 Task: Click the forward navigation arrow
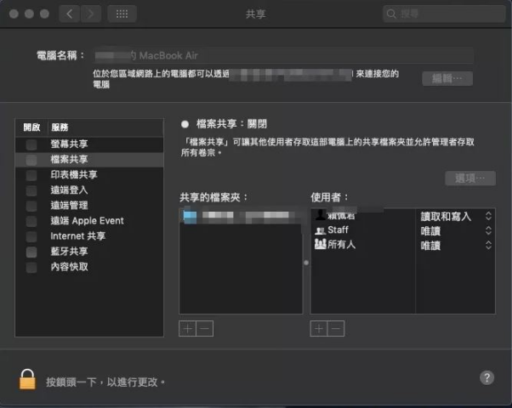(90, 14)
